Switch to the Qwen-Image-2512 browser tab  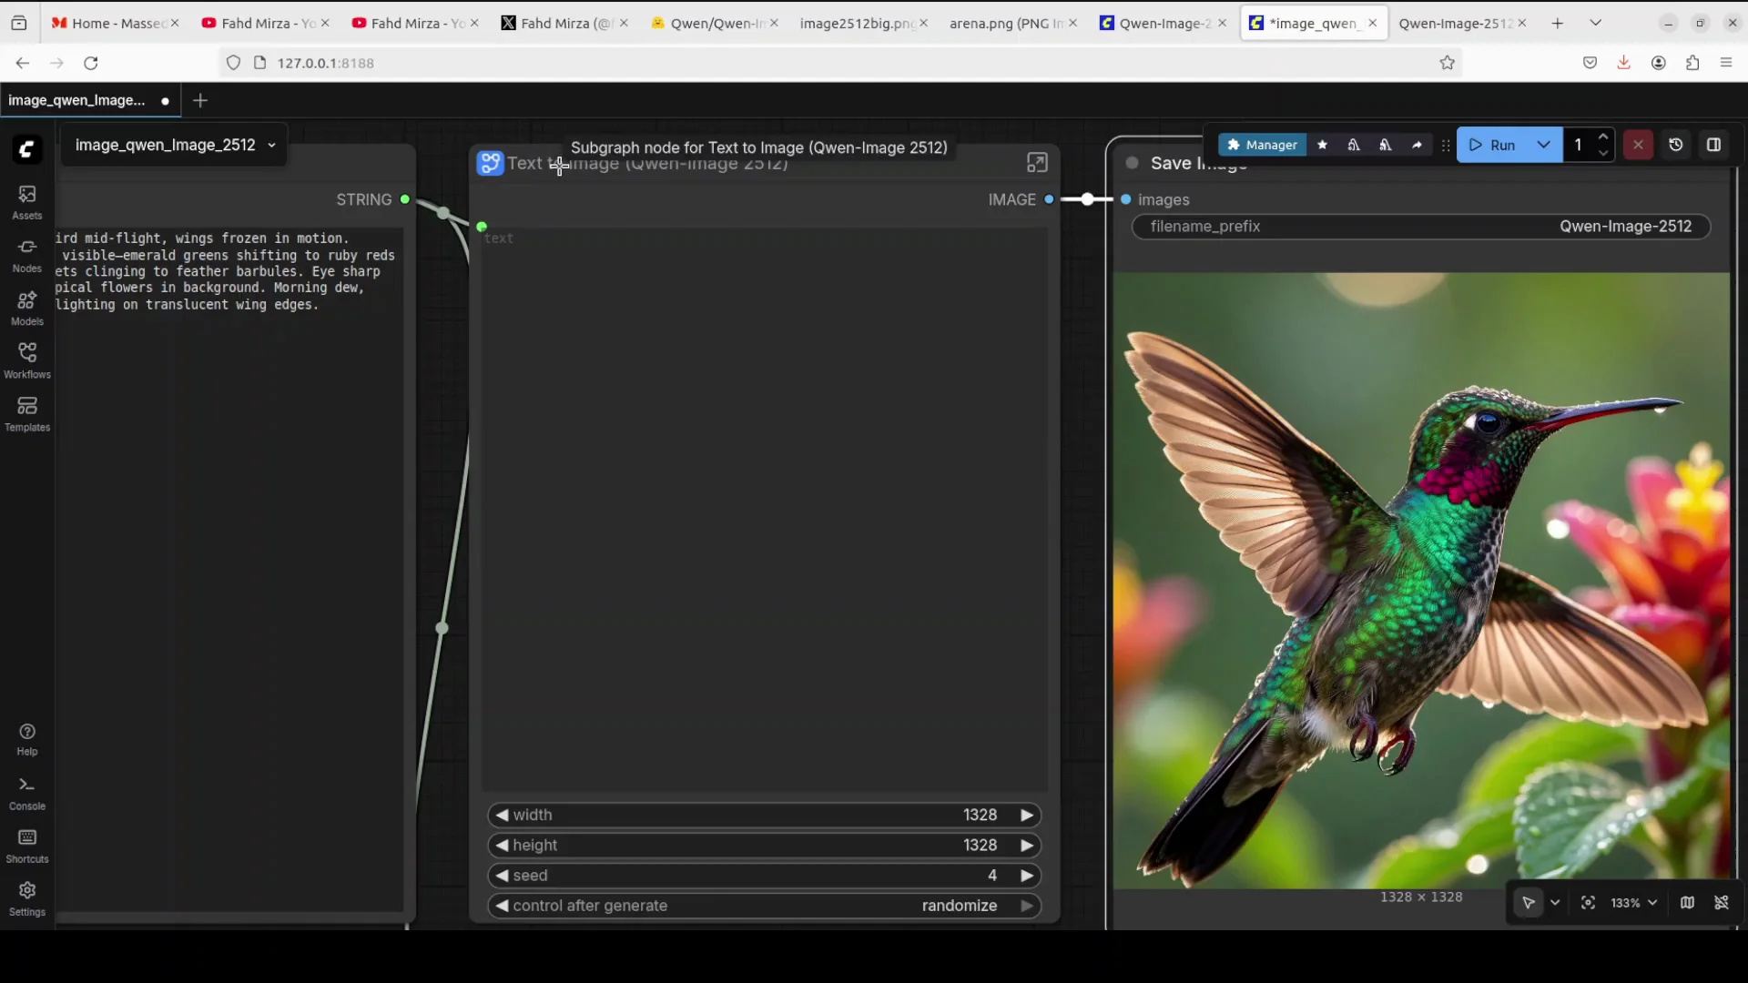point(1454,24)
